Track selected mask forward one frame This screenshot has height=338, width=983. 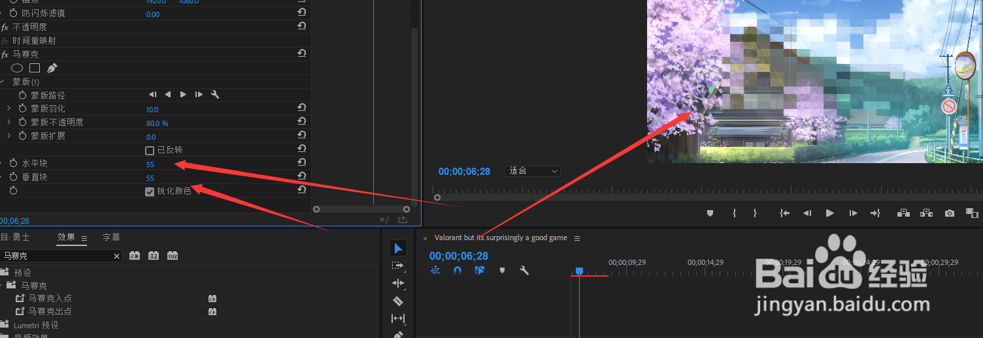click(199, 95)
